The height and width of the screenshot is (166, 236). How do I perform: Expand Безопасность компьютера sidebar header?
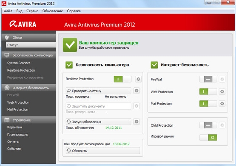[28, 55]
